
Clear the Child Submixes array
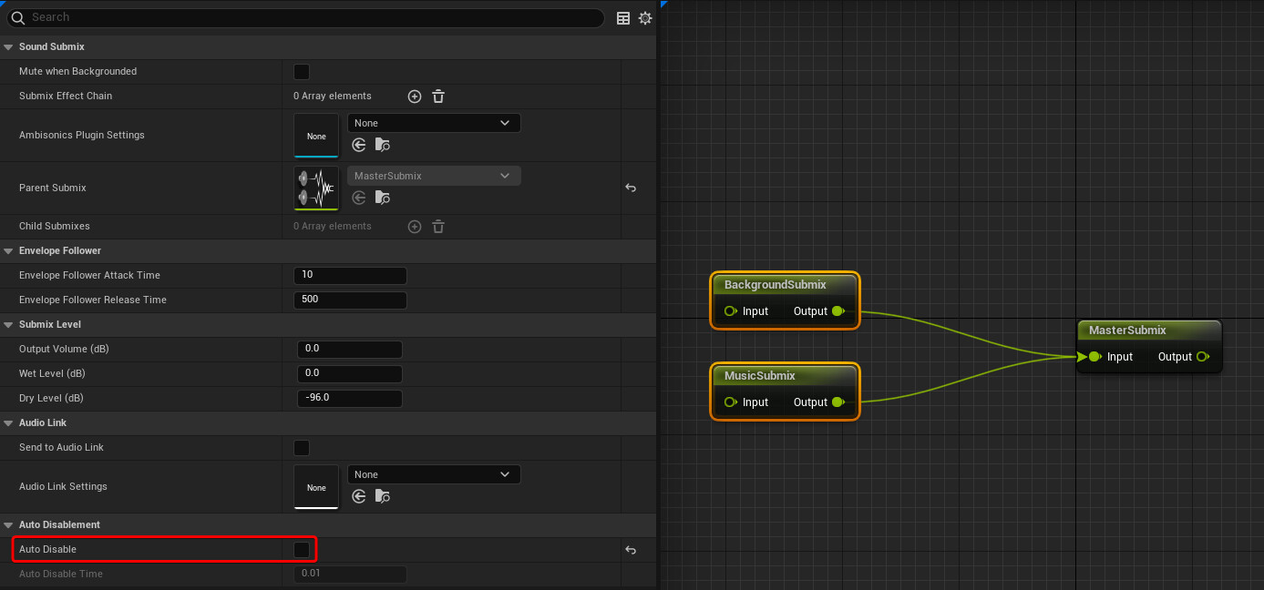coord(438,226)
